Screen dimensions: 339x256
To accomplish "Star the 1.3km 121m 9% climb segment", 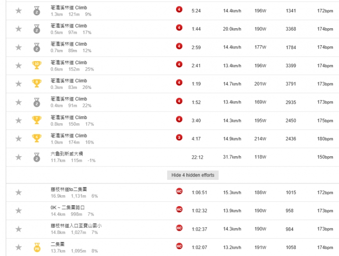I will click(x=18, y=10).
